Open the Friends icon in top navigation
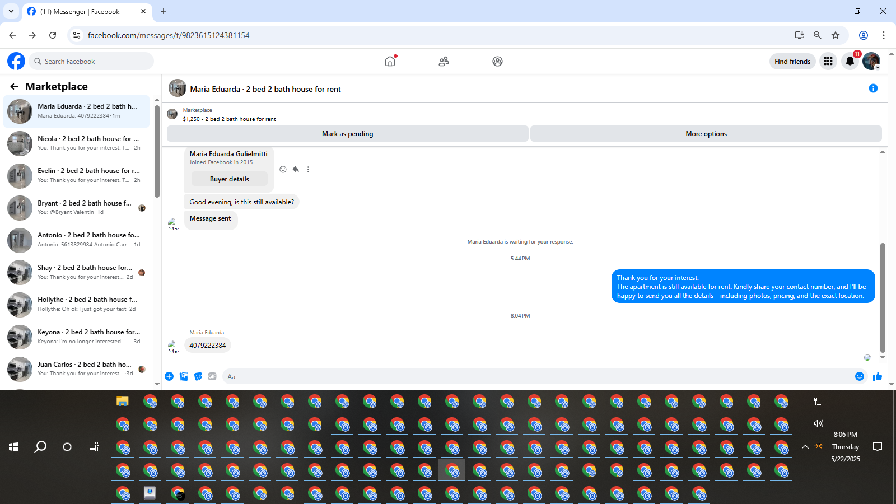The width and height of the screenshot is (896, 504). [444, 61]
